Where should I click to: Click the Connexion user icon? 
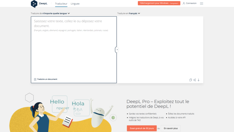point(184,3)
